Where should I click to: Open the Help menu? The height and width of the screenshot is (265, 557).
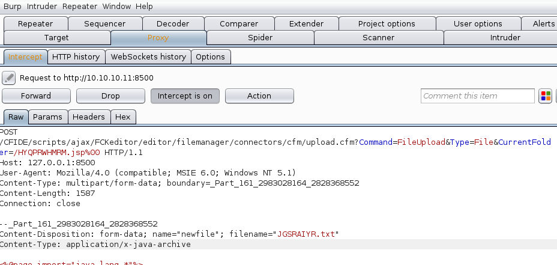click(144, 7)
